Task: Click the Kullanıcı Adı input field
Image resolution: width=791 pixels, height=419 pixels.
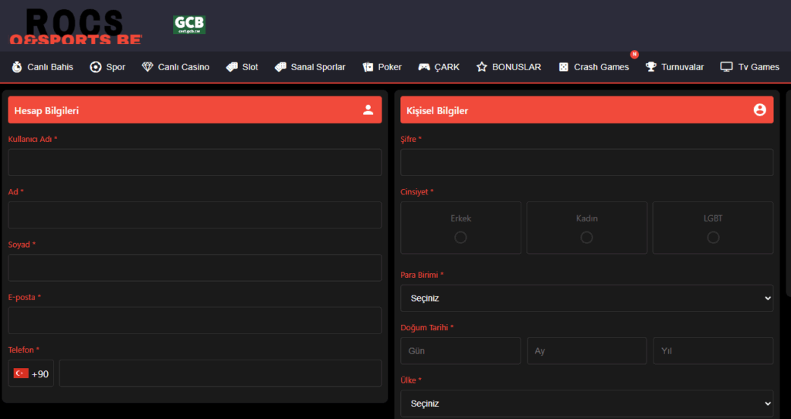Action: tap(195, 162)
